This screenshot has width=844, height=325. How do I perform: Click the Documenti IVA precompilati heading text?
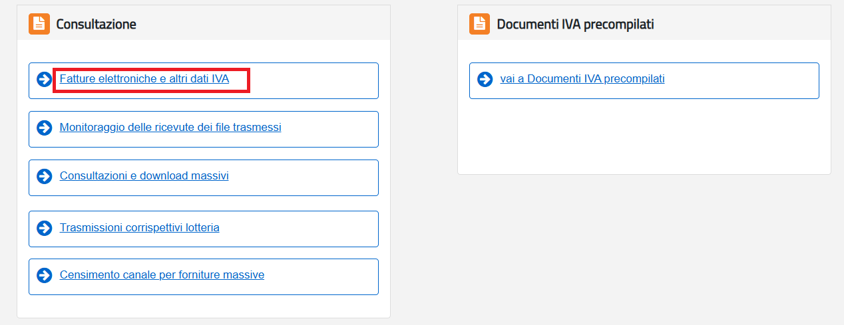(x=575, y=25)
